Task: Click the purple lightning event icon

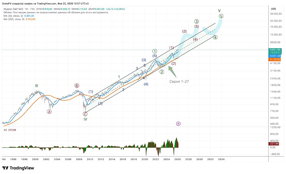Action: click(178, 124)
